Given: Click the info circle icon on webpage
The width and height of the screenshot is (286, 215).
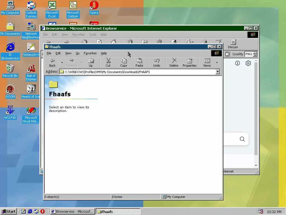Looking at the screenshot, I should click(237, 63).
